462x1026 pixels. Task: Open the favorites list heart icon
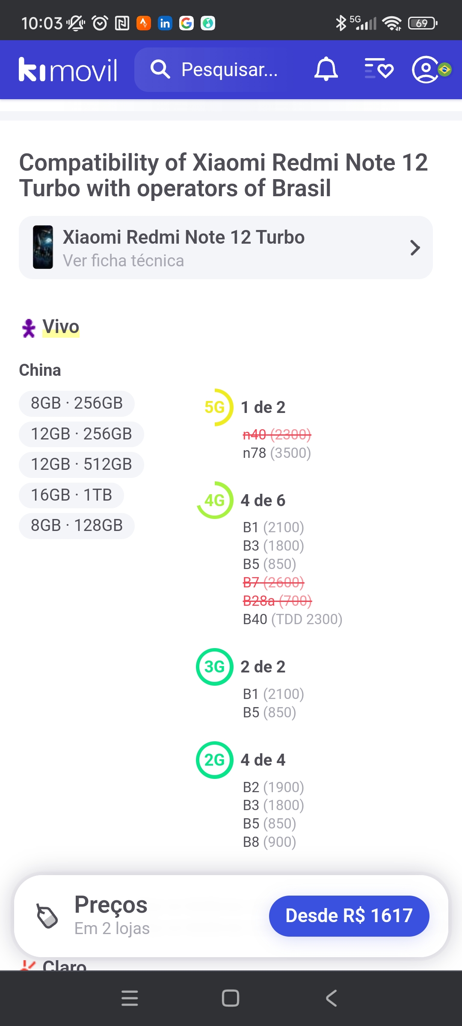tap(379, 69)
